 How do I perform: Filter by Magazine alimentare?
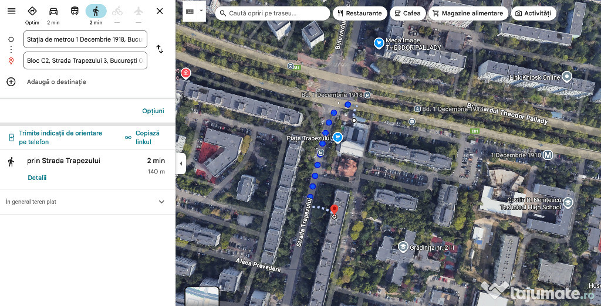tap(467, 13)
